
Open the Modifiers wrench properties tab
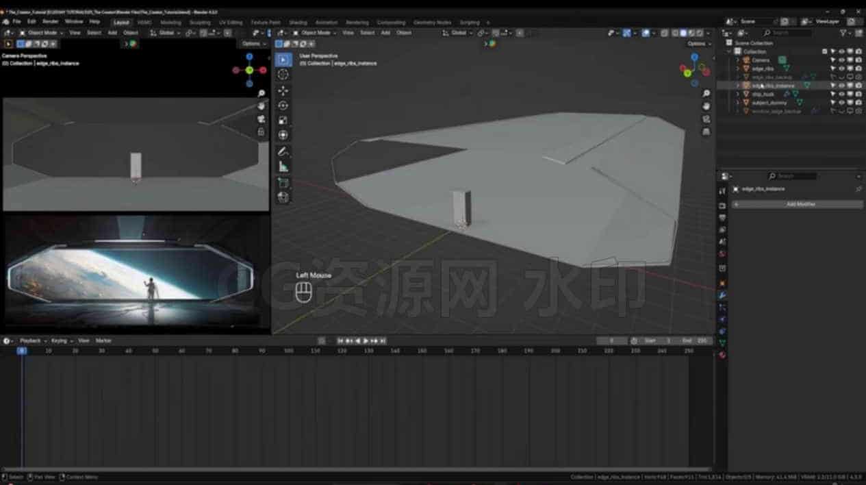pyautogui.click(x=722, y=295)
